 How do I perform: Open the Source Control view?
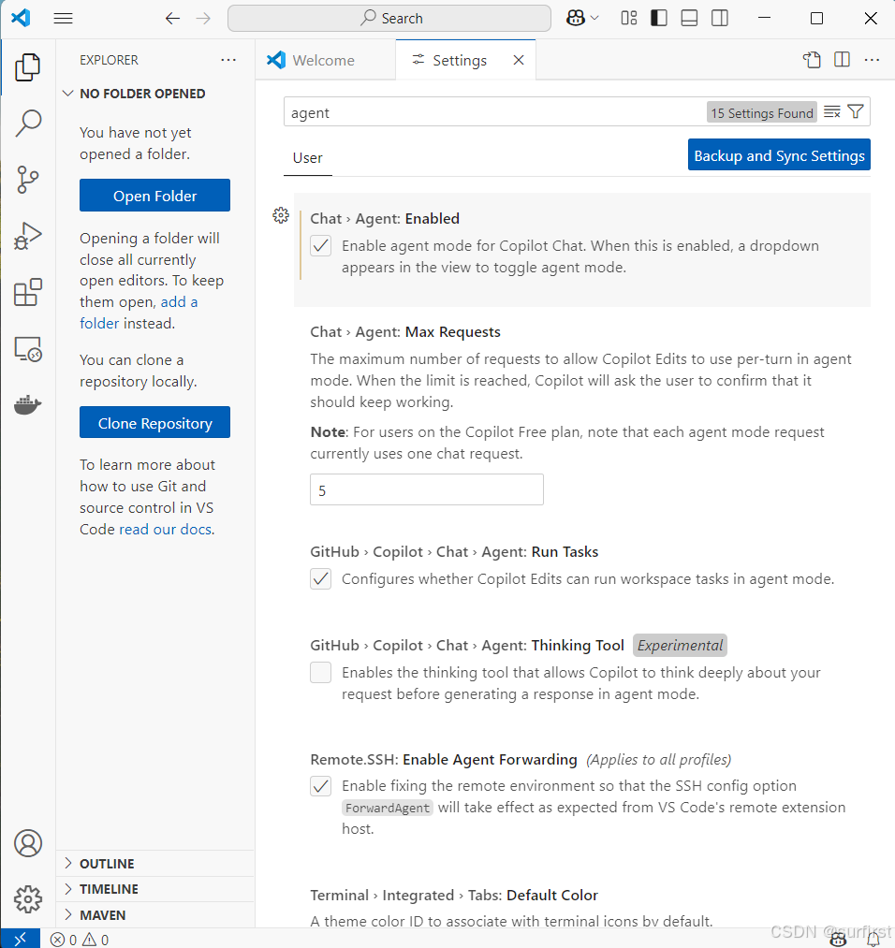click(28, 180)
